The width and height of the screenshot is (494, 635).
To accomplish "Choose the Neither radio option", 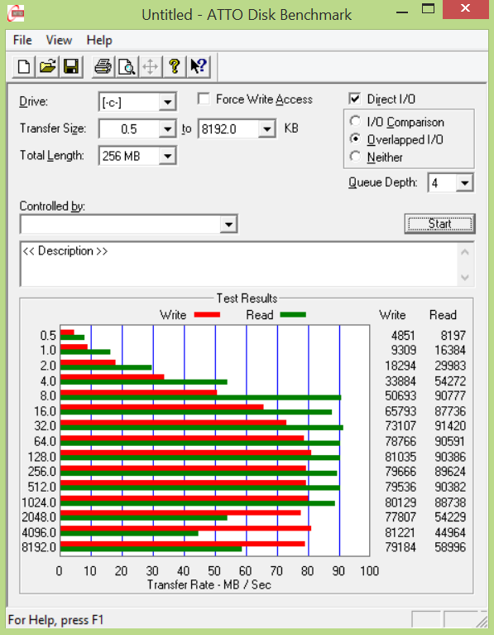I will pos(355,157).
